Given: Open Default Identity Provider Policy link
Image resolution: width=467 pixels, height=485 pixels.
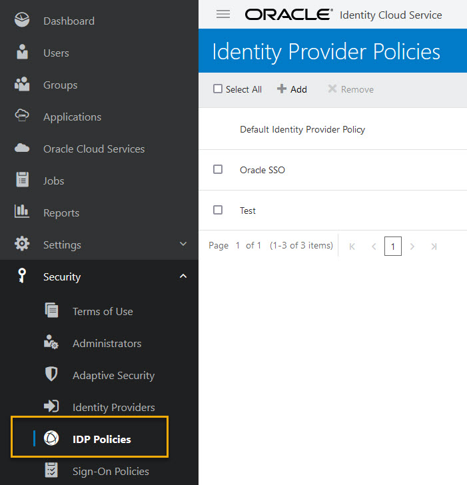Looking at the screenshot, I should click(302, 129).
